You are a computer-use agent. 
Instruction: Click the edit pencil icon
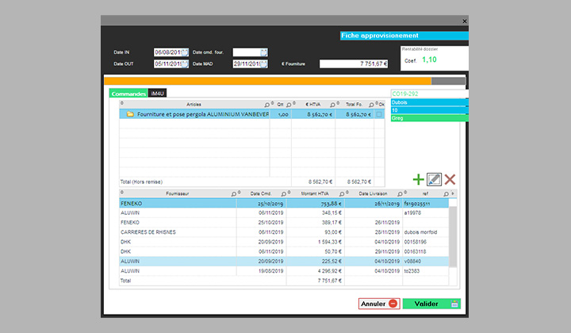point(434,180)
